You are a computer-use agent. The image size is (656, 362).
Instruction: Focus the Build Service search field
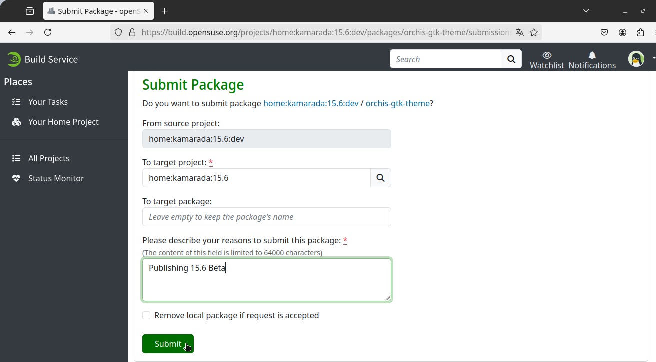coord(445,59)
